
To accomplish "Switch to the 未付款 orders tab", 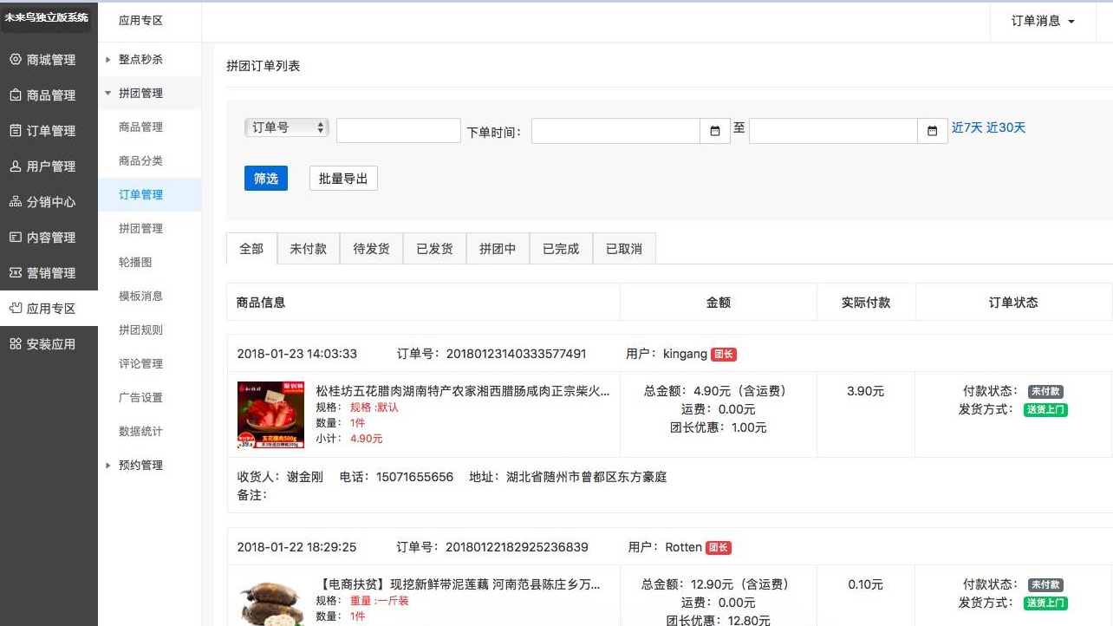I will pyautogui.click(x=309, y=249).
